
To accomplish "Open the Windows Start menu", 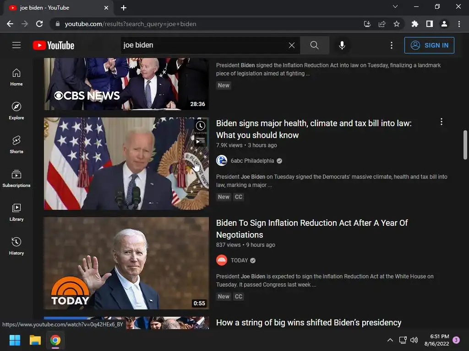I will click(15, 340).
